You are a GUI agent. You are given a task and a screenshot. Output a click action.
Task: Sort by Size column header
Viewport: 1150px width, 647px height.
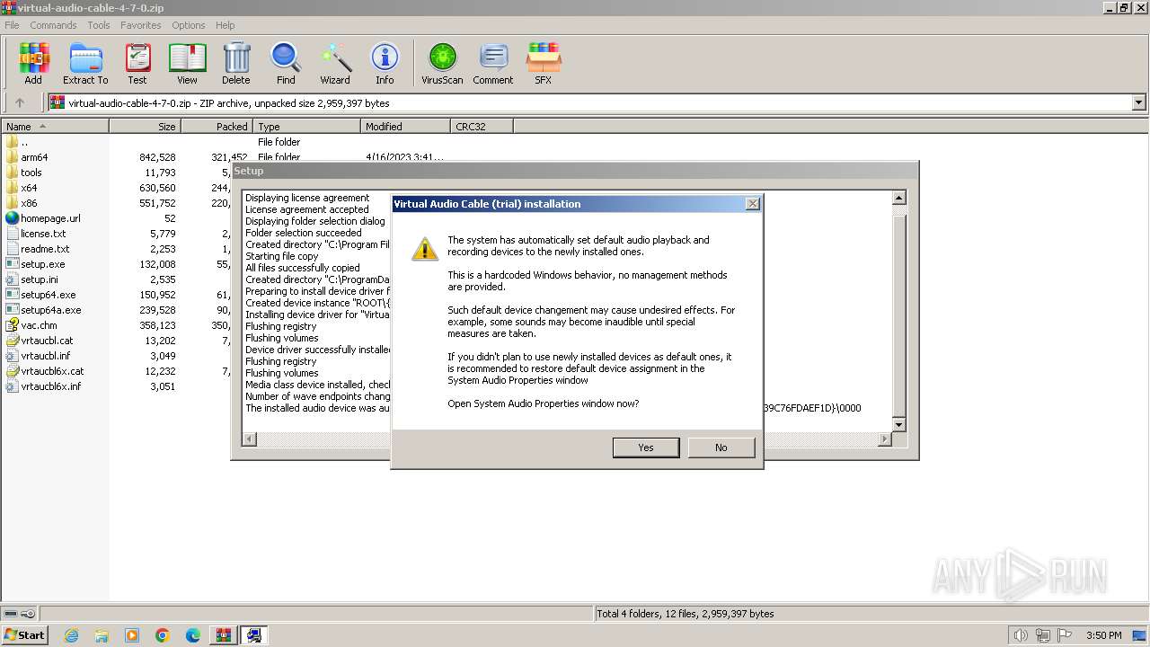point(146,127)
